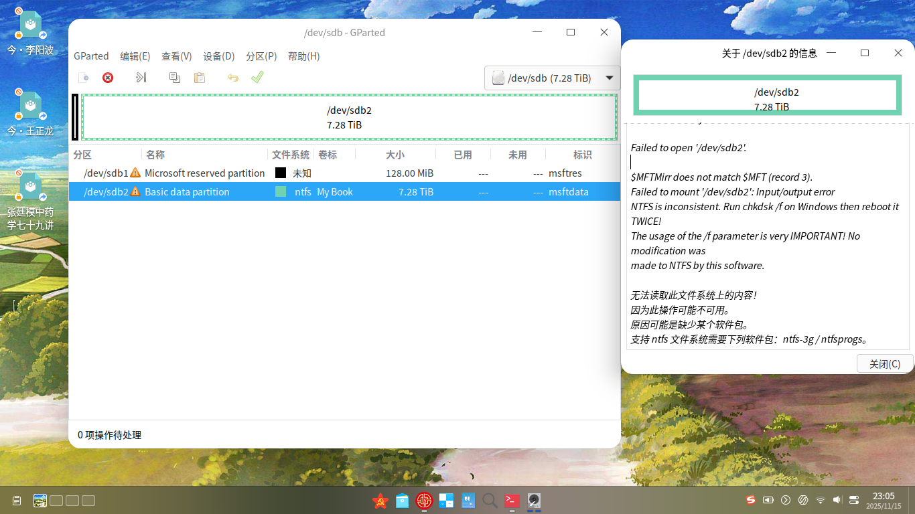This screenshot has width=915, height=514.
Task: Click the 关闭(C) button in info dialog
Action: 885,363
